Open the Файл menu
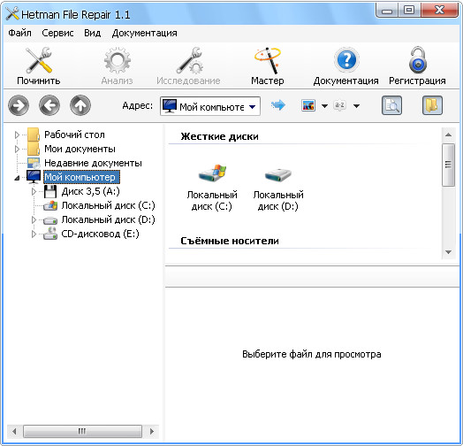The height and width of the screenshot is (446, 463). [x=19, y=33]
